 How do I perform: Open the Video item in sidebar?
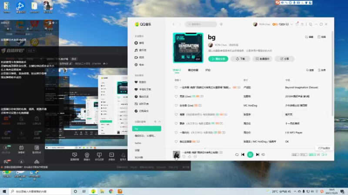tap(139, 57)
